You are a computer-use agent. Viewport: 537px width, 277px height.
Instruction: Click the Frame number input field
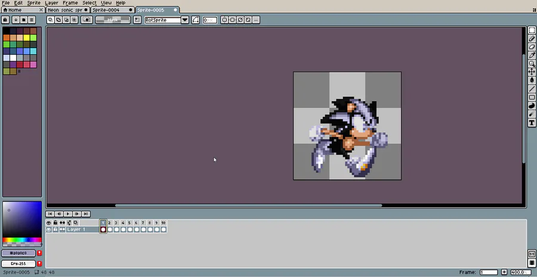[489, 272]
